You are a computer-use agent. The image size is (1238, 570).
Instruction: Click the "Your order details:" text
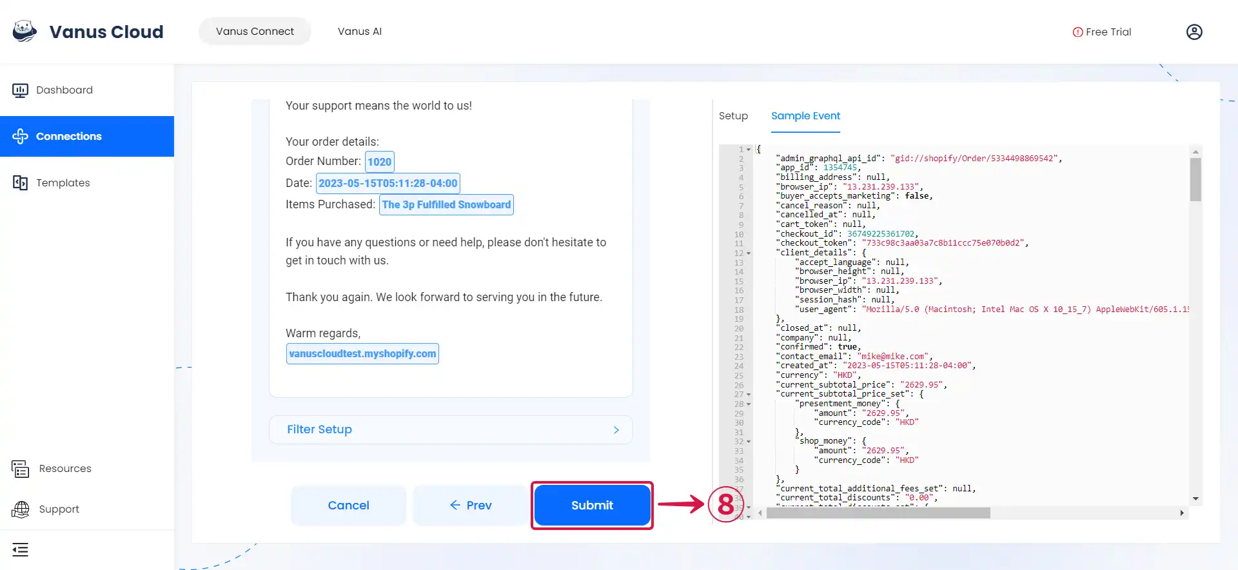[x=332, y=142]
